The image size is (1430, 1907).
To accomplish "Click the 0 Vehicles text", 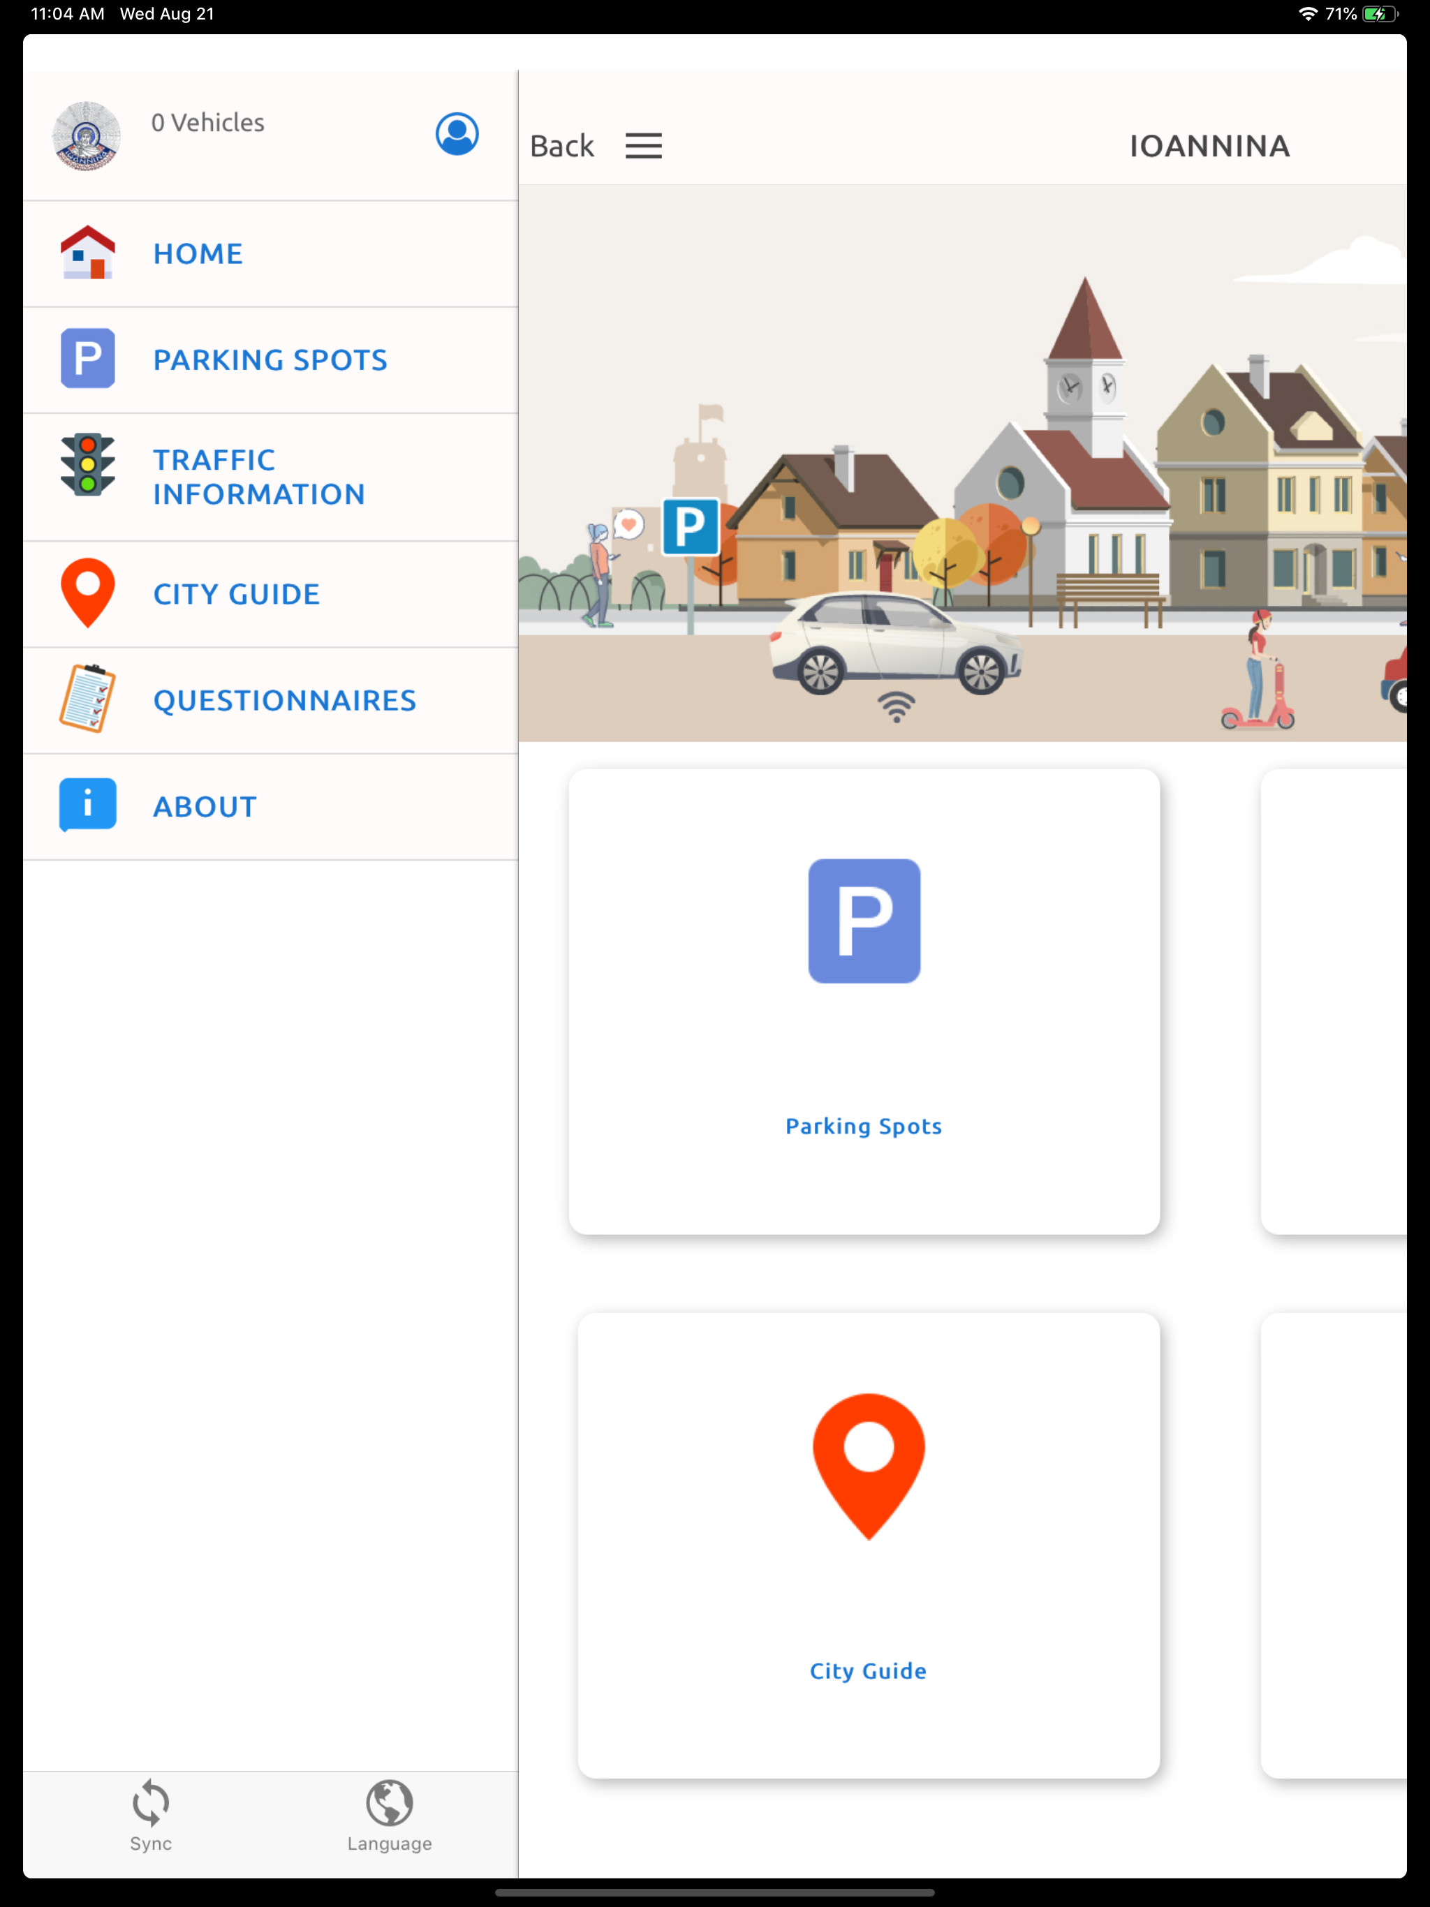I will [208, 122].
